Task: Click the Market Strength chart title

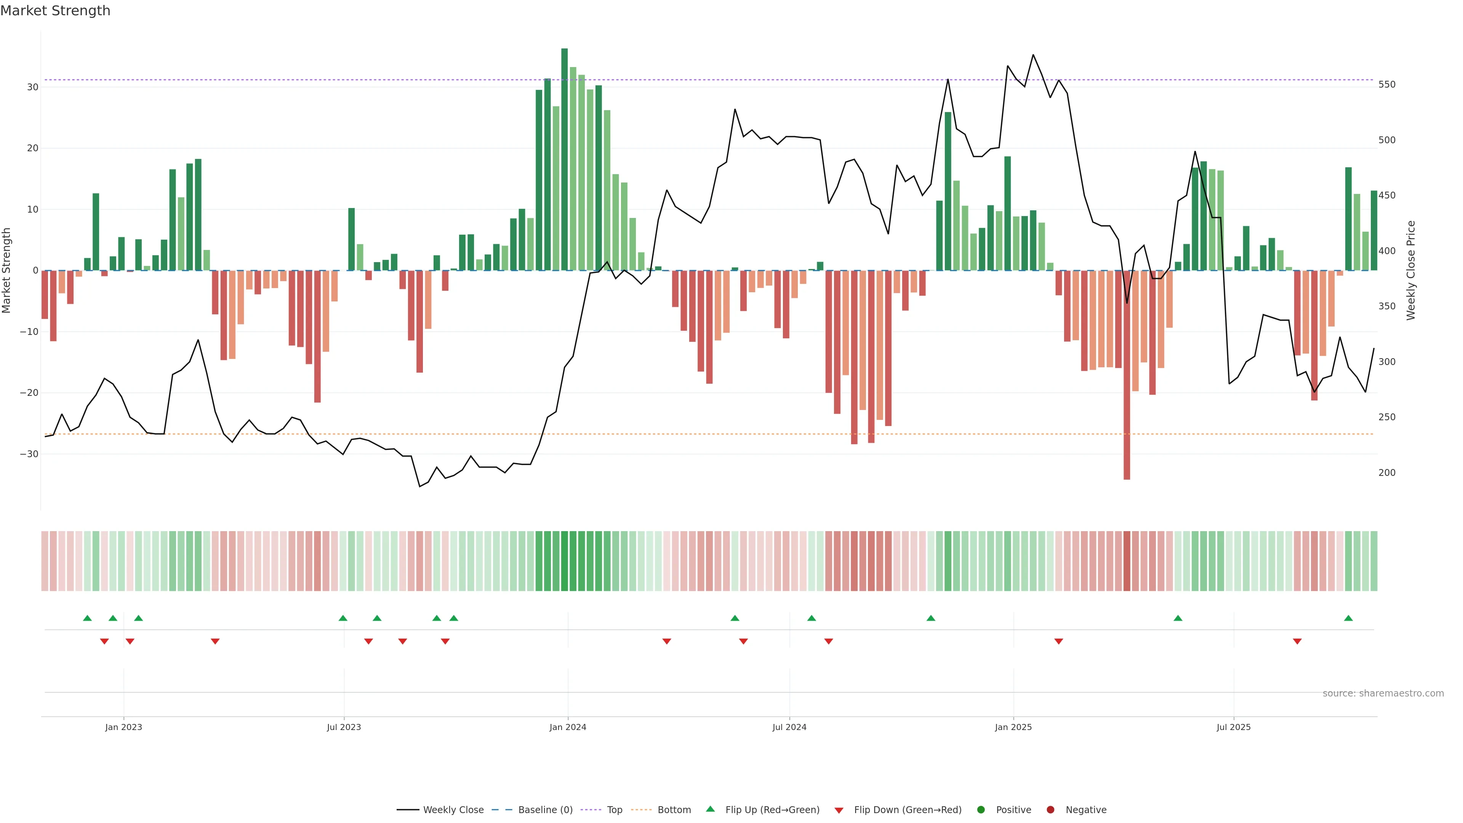Action: 55,11
